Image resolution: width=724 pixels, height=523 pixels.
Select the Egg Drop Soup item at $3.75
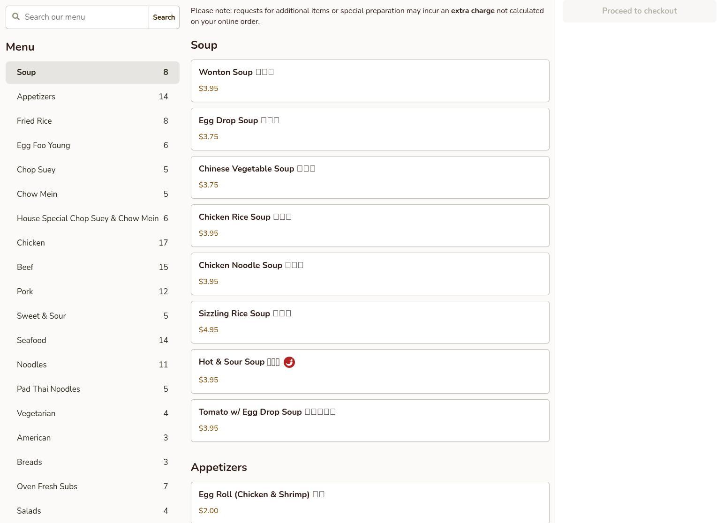pyautogui.click(x=370, y=129)
